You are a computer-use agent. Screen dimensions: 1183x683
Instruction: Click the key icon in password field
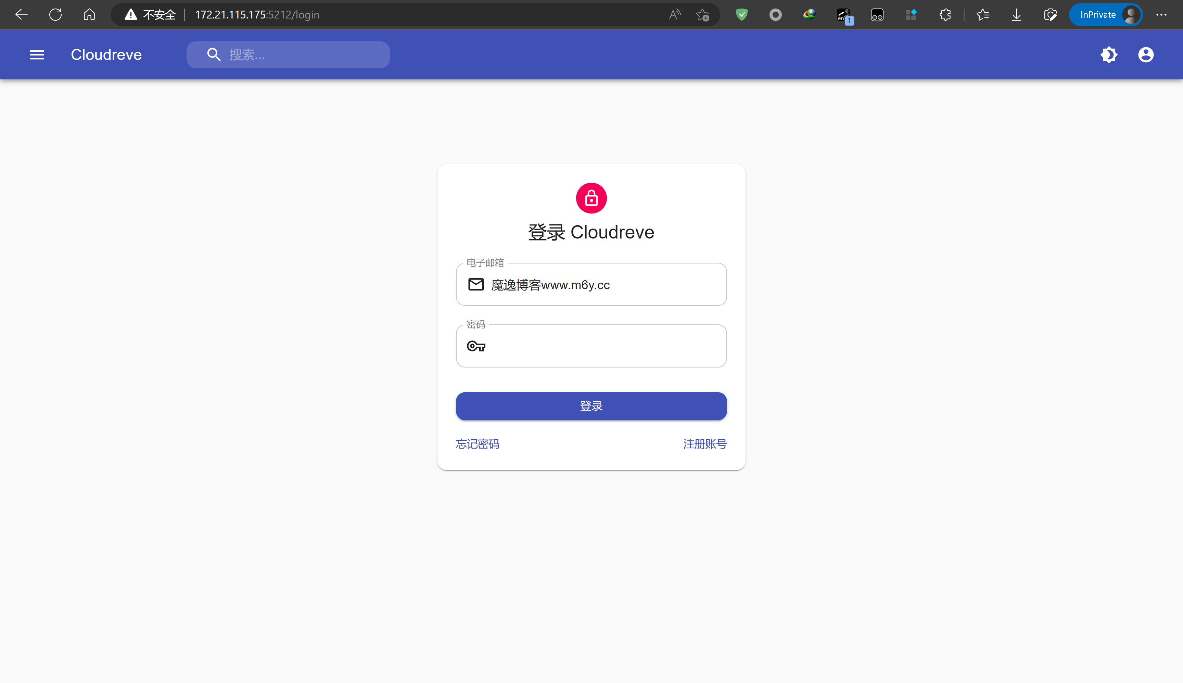[476, 346]
